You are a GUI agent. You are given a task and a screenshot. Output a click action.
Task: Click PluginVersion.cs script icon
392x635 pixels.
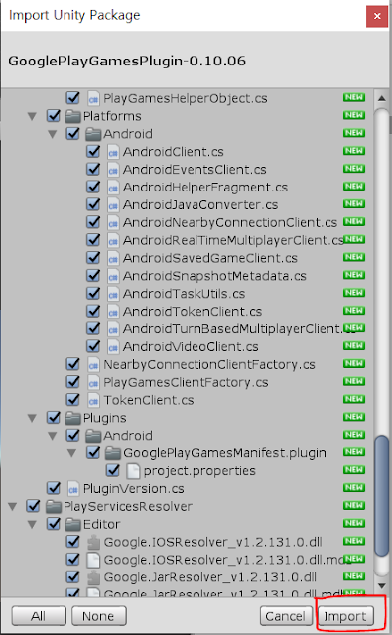click(73, 489)
